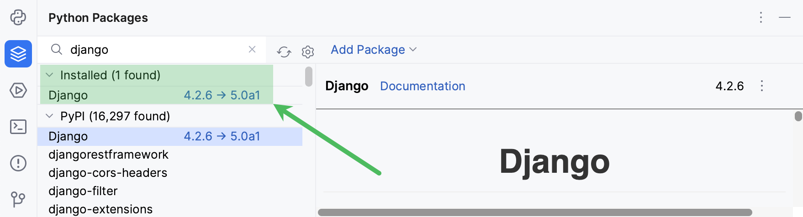Screen dimensions: 803x217
Task: Open package repository settings gear
Action: pos(308,52)
